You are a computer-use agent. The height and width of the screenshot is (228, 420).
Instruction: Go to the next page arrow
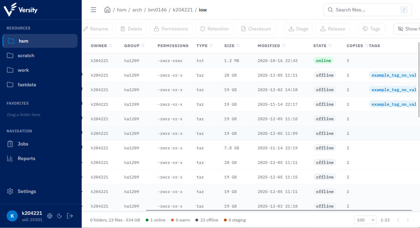pyautogui.click(x=408, y=220)
